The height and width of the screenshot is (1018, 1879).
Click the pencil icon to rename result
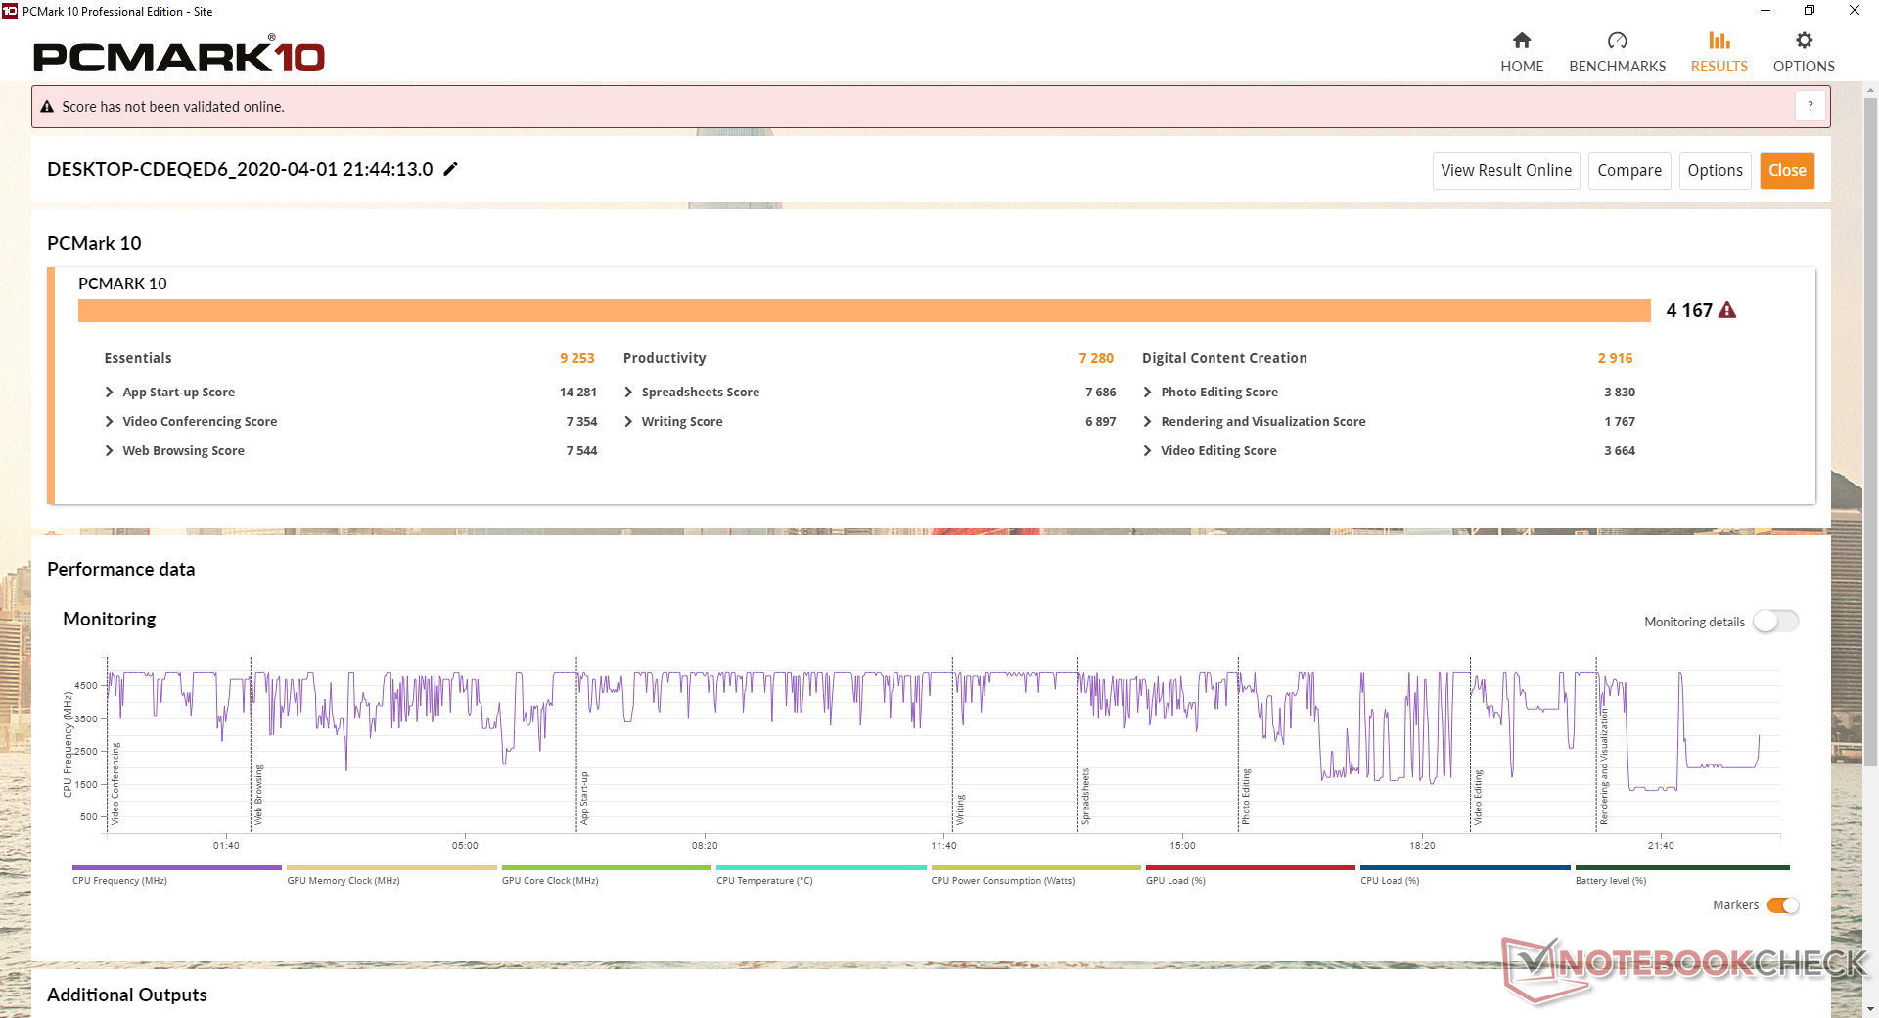450,169
